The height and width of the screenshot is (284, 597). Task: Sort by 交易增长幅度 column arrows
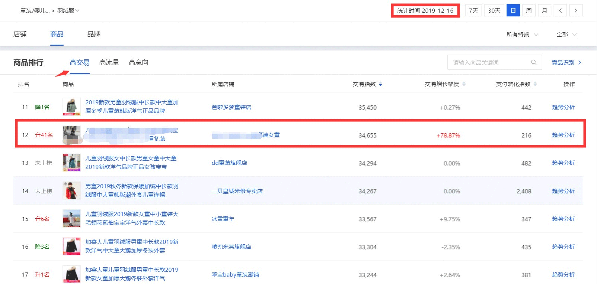(x=464, y=84)
